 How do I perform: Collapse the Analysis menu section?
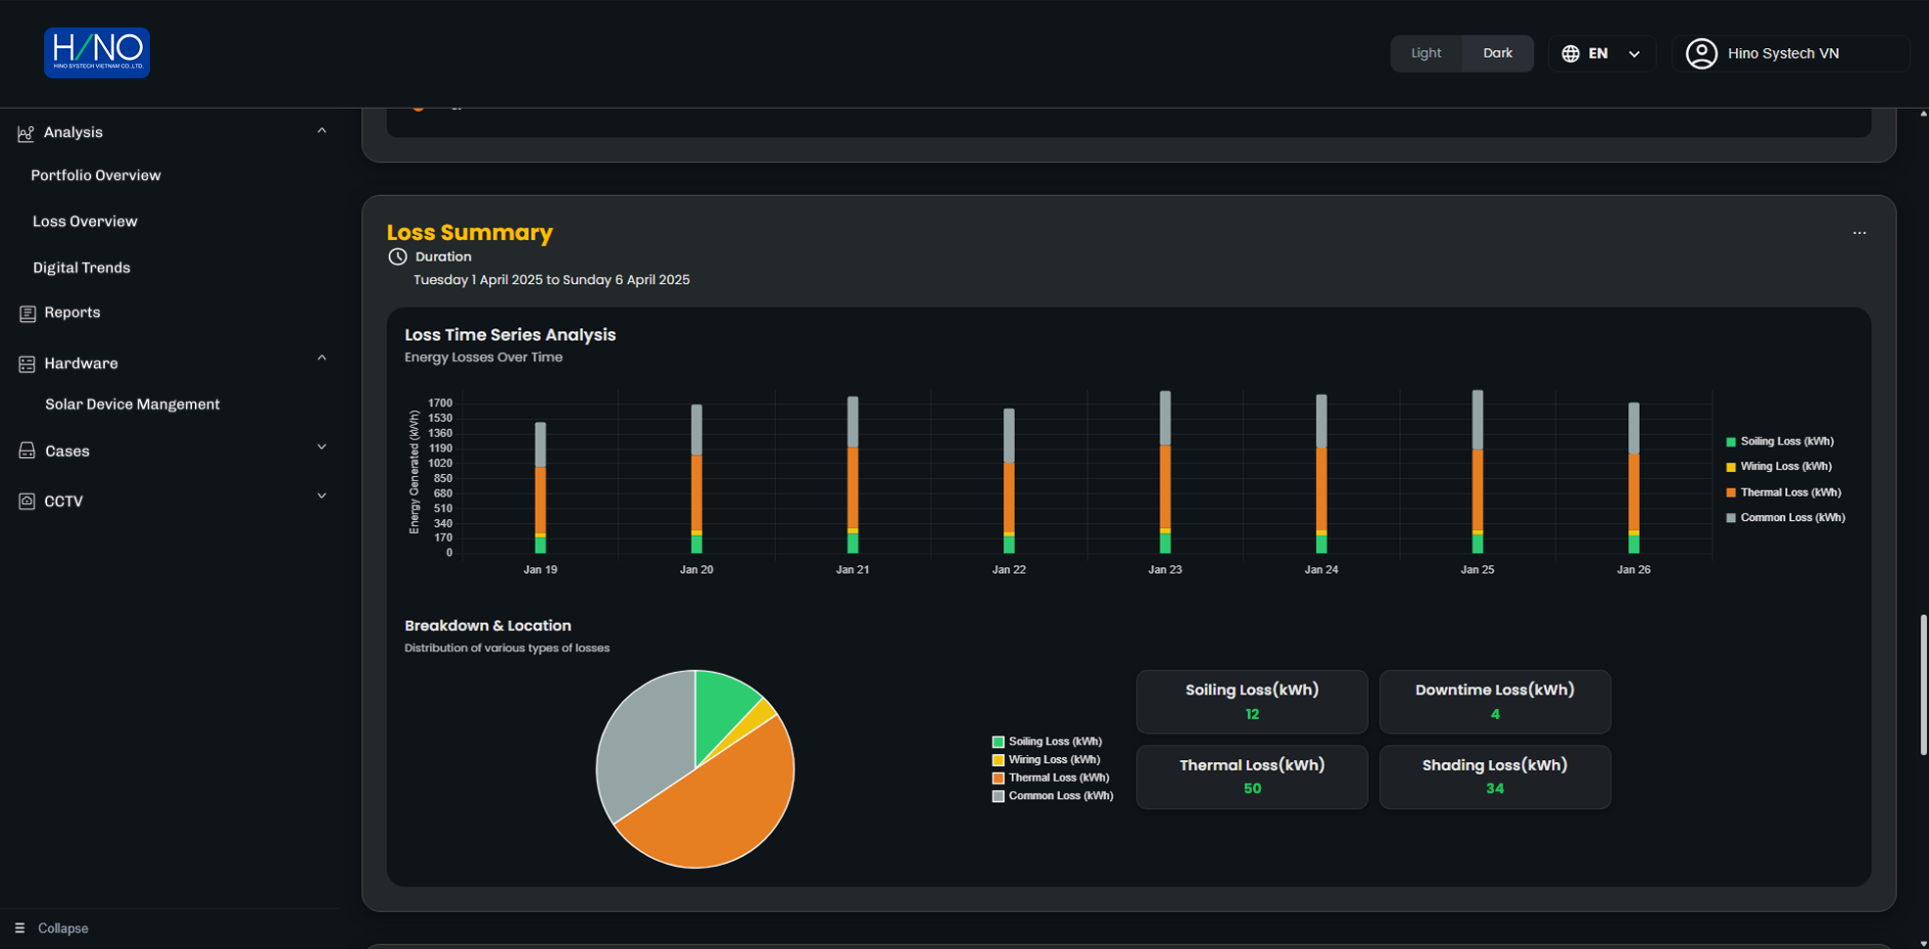pyautogui.click(x=321, y=131)
